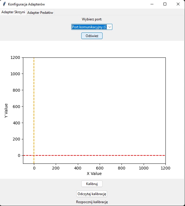Viewport: 185px width, 206px height.
Task: Click the red dashed horizontal line
Action: [101, 155]
